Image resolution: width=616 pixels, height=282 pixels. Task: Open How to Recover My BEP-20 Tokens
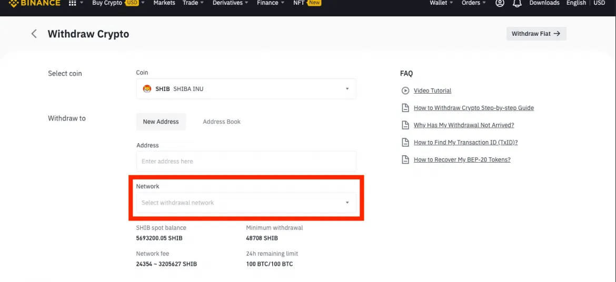[462, 160]
